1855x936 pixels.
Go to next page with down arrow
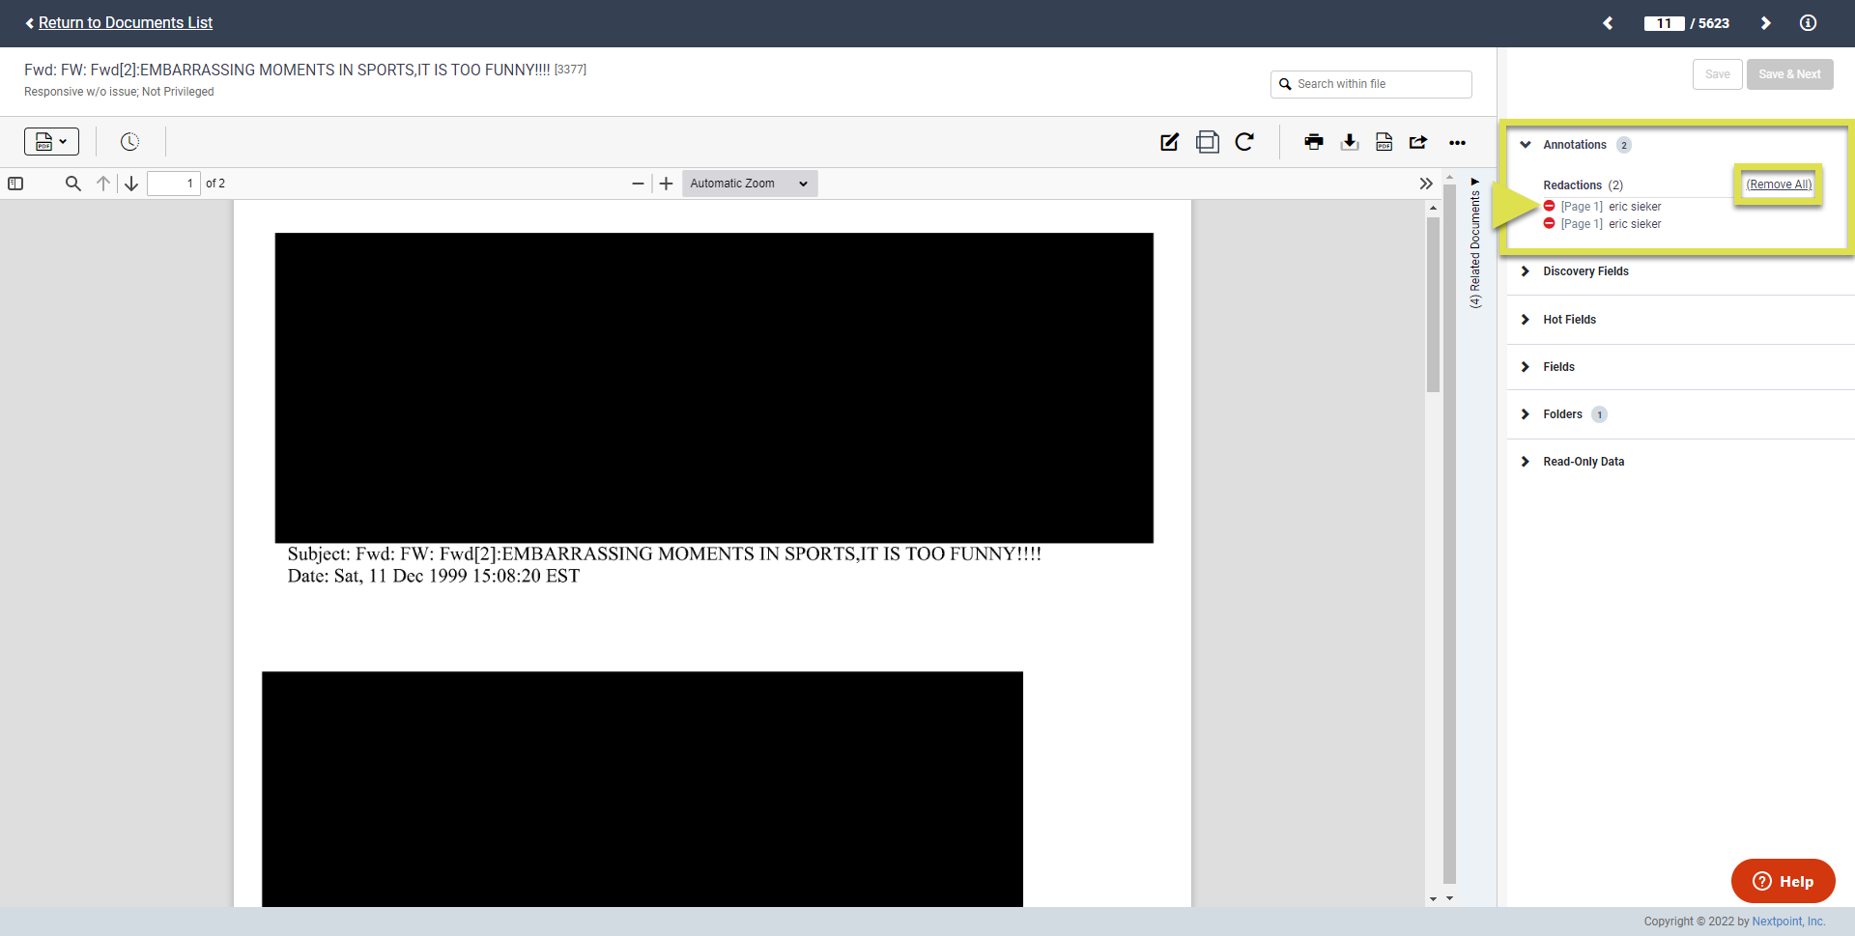pyautogui.click(x=131, y=184)
